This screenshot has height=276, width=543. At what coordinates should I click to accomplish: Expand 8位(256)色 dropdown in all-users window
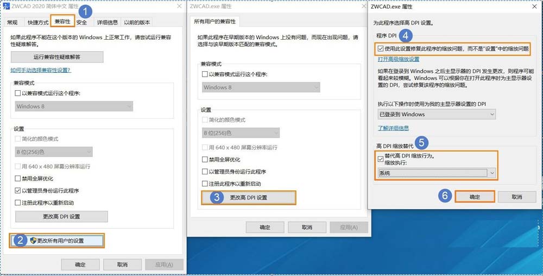click(241, 133)
